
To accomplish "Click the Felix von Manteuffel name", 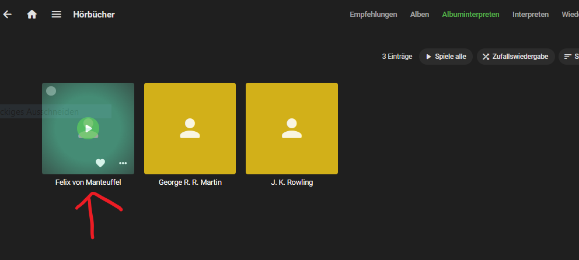I will [88, 182].
